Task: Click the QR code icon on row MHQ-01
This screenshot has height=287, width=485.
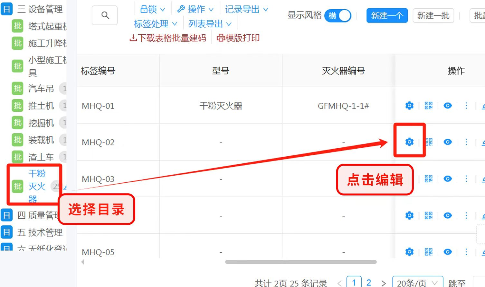Action: [x=428, y=105]
